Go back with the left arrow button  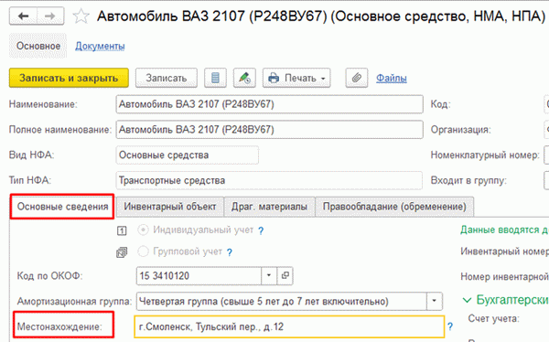point(23,16)
